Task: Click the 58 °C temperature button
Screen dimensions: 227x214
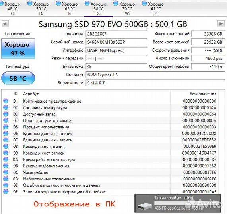Action: click(18, 78)
